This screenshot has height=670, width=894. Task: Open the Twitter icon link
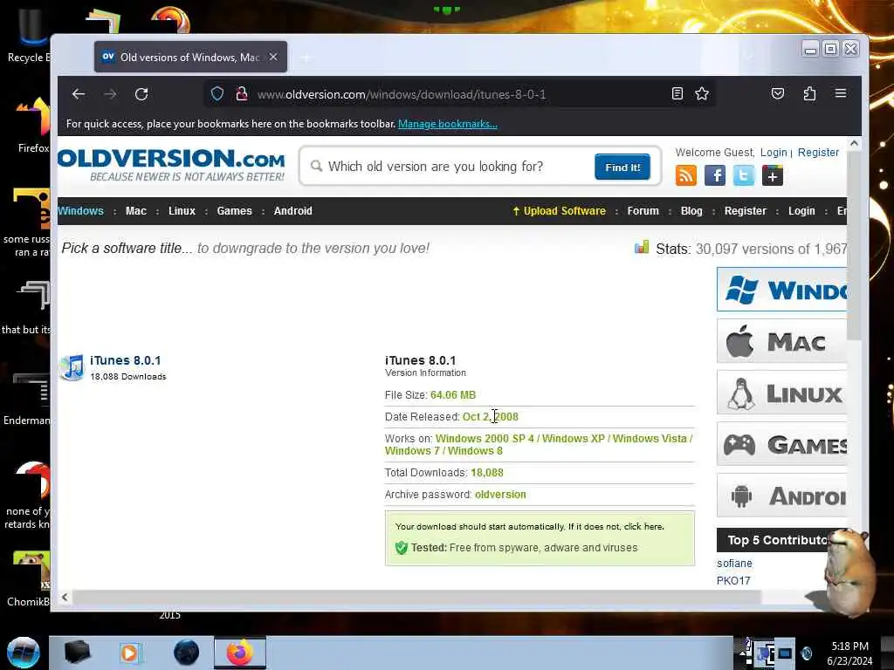click(x=744, y=175)
